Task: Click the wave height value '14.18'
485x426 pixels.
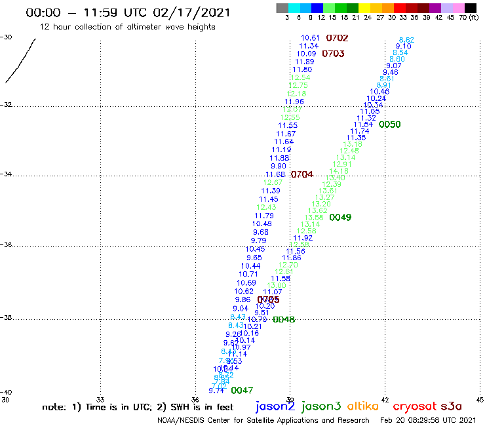Action: (339, 171)
